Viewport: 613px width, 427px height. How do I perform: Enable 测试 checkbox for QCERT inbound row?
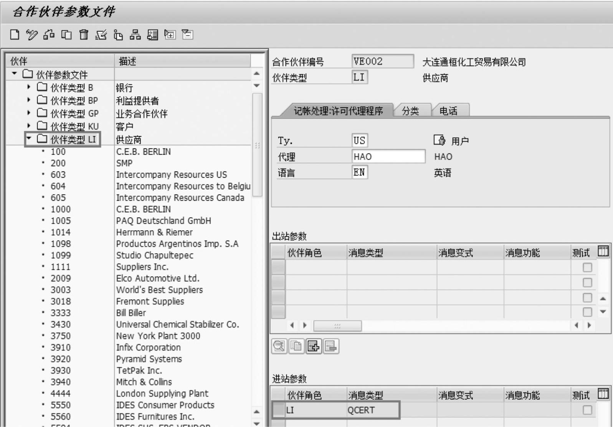point(587,410)
